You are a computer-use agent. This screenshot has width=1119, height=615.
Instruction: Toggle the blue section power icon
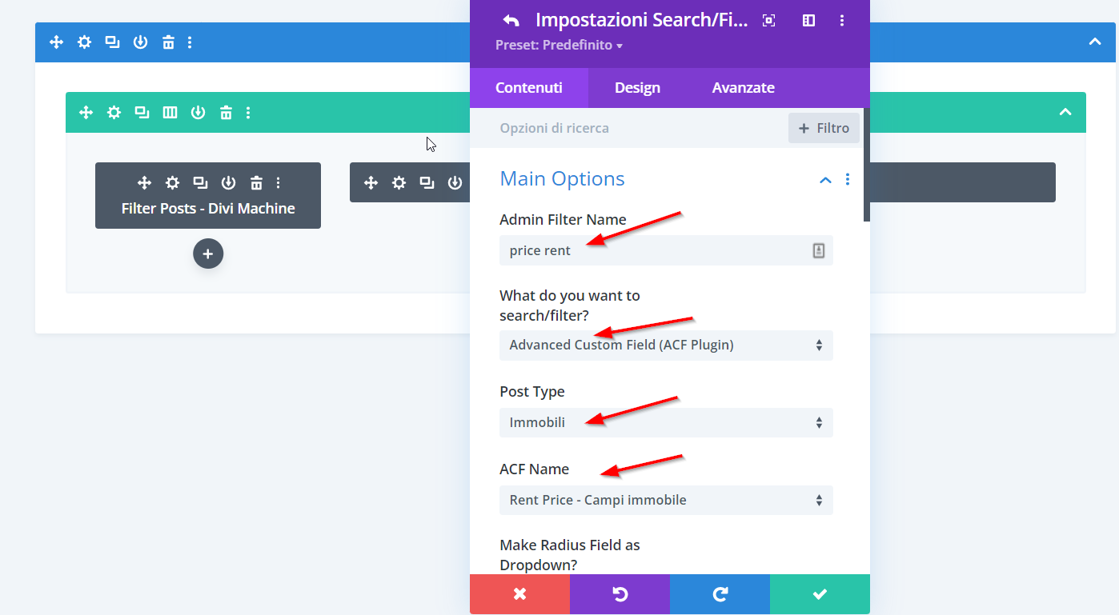[x=140, y=42]
